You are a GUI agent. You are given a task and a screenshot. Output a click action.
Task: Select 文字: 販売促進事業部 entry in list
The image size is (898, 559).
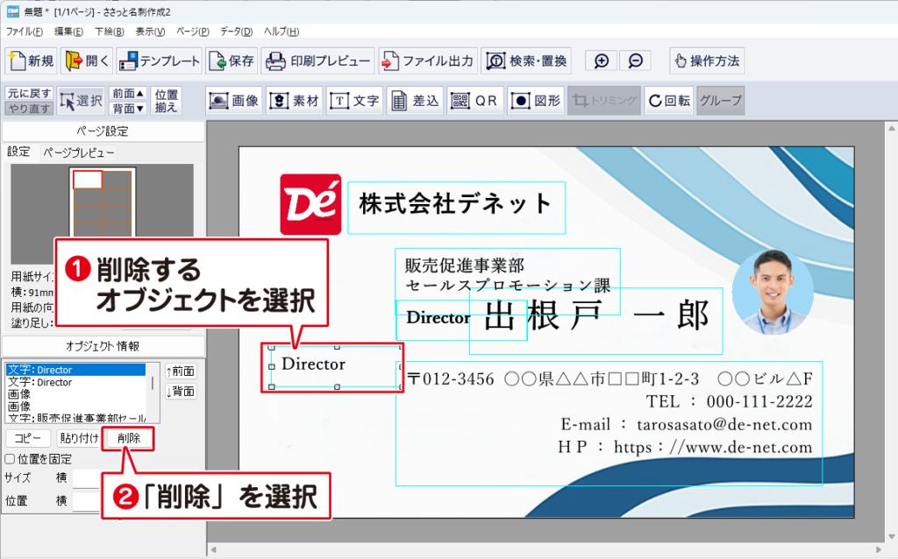(75, 418)
